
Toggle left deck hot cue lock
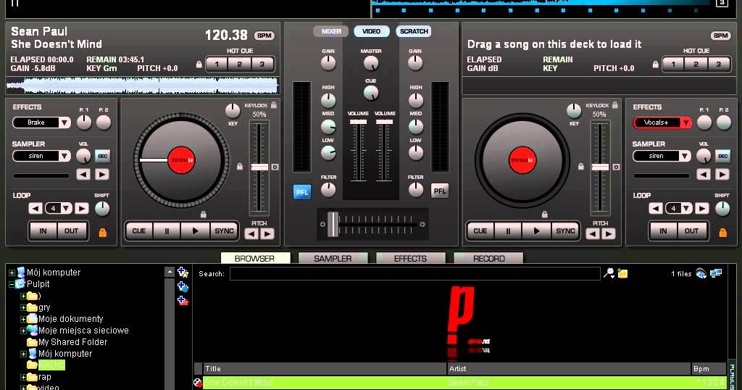[199, 65]
